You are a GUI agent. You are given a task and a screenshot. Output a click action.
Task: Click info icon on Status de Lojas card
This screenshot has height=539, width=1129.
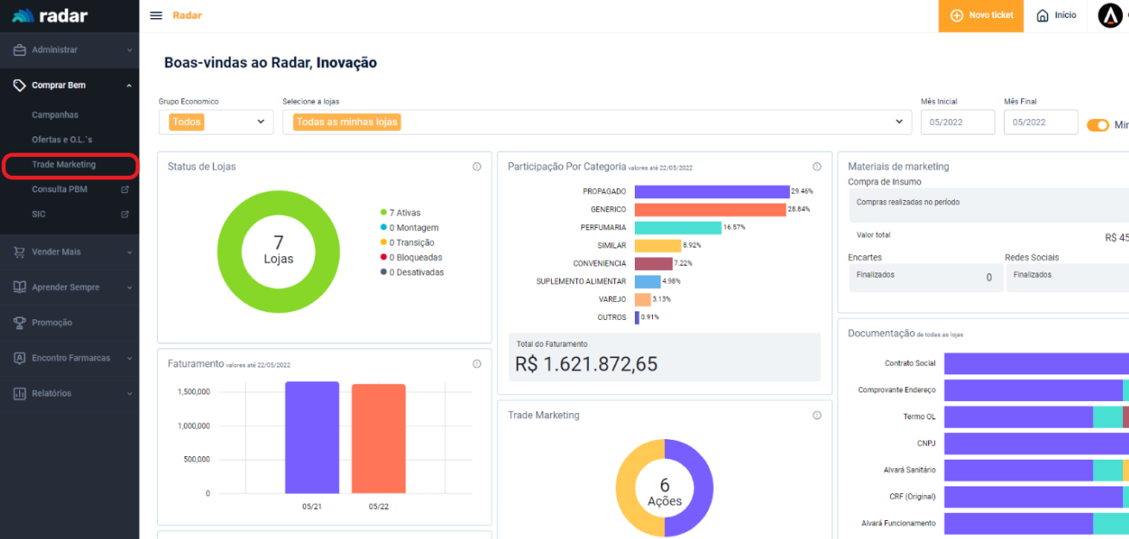click(x=477, y=166)
